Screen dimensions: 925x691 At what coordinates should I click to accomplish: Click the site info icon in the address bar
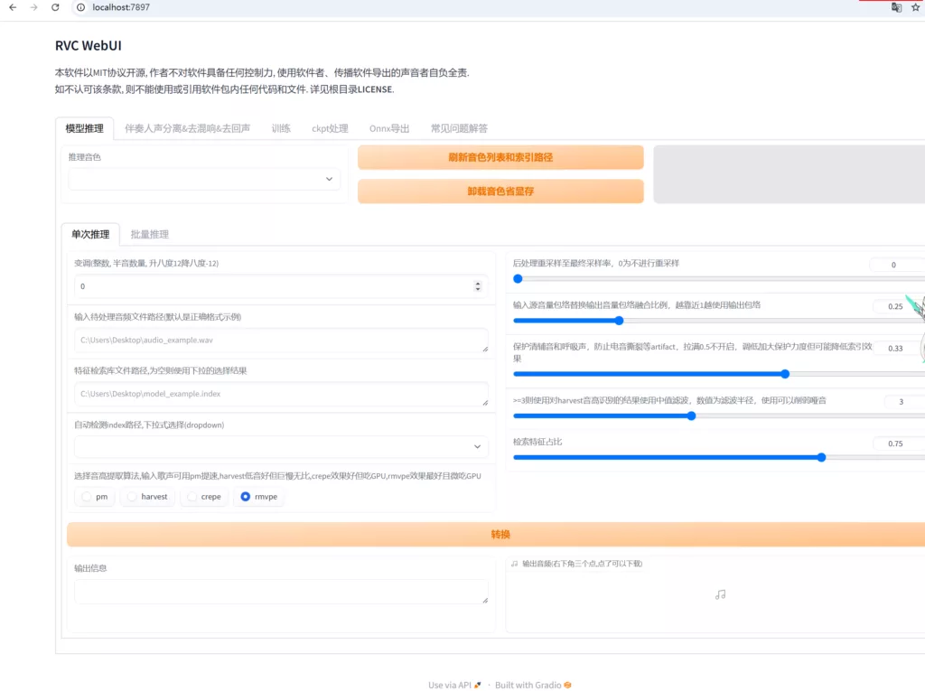[79, 7]
